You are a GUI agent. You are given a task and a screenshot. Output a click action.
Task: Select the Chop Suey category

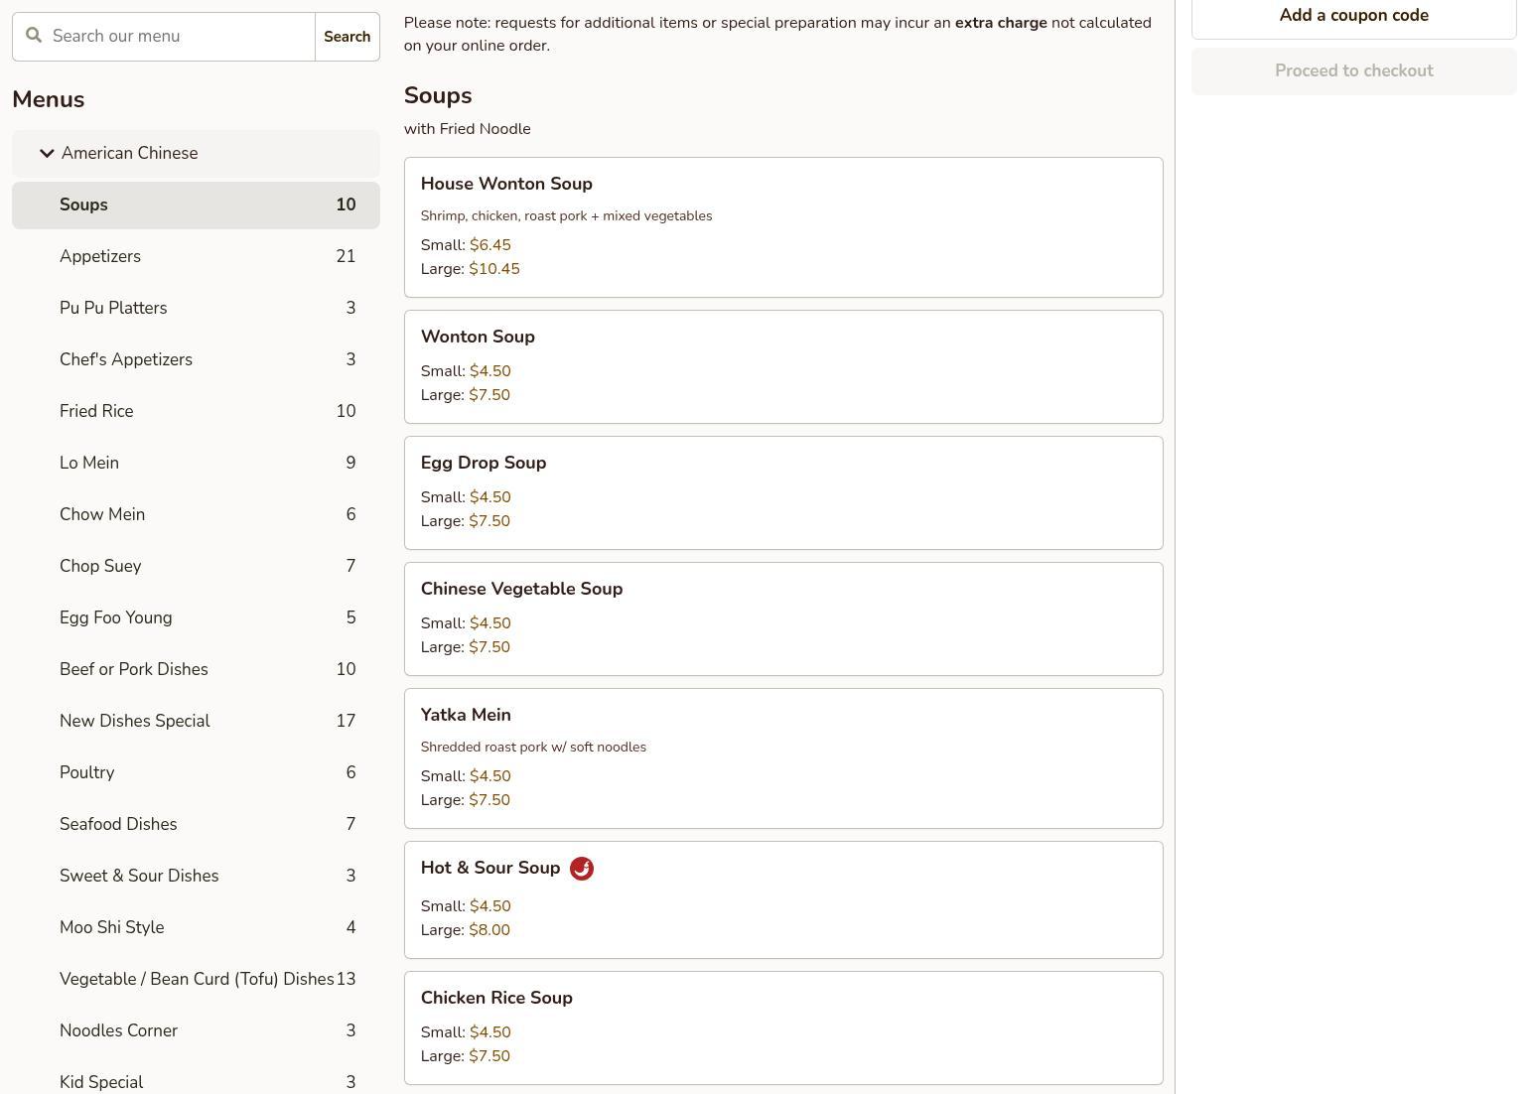pos(196,567)
